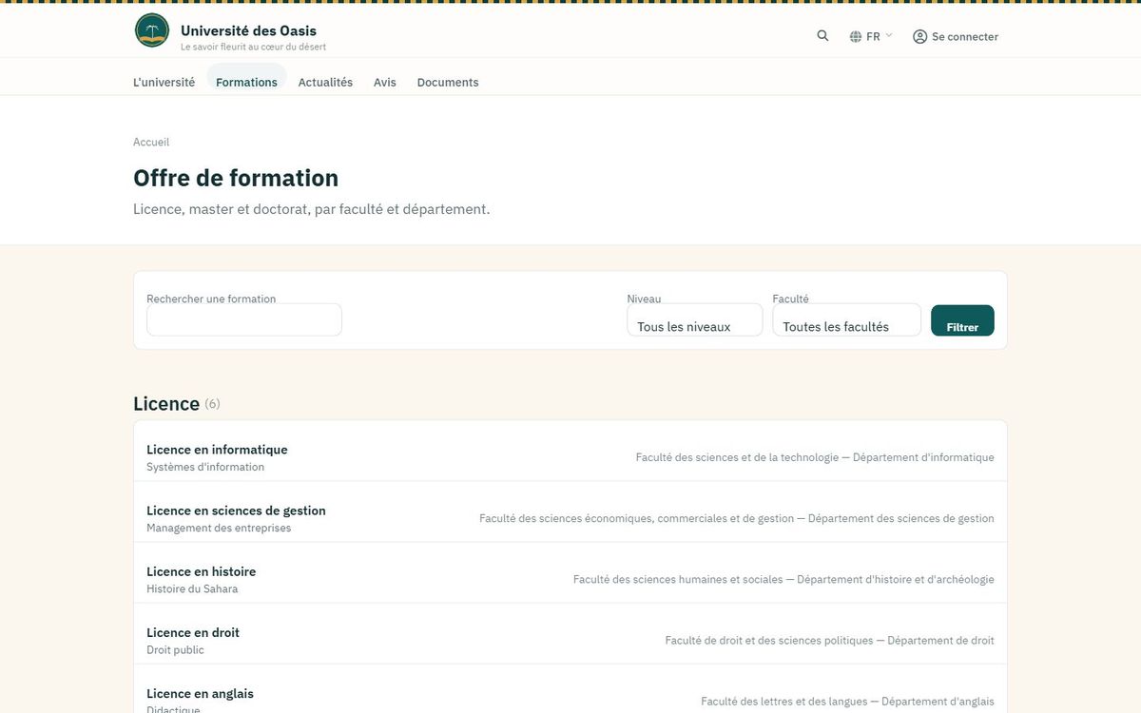The width and height of the screenshot is (1141, 713).
Task: Open Licence en informatique
Action: (217, 450)
